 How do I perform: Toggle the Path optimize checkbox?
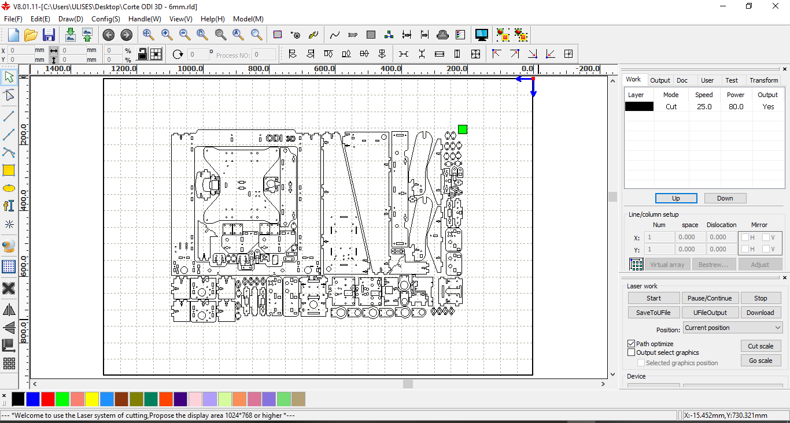click(x=632, y=344)
